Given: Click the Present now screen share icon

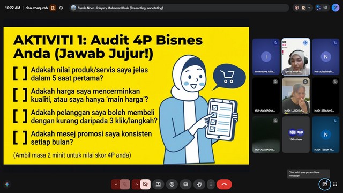Looking at the screenshot, I should [x=158, y=184].
